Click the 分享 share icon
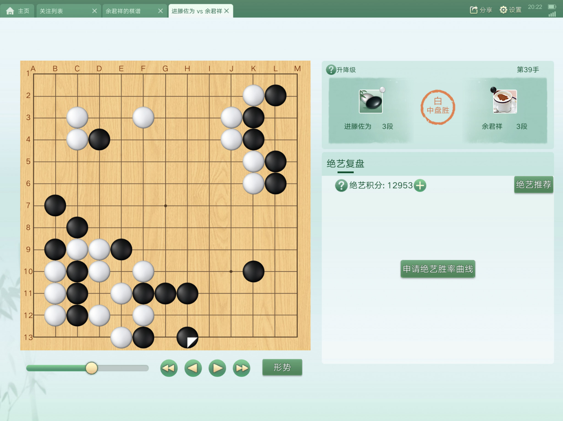Image resolution: width=563 pixels, height=421 pixels. point(473,10)
